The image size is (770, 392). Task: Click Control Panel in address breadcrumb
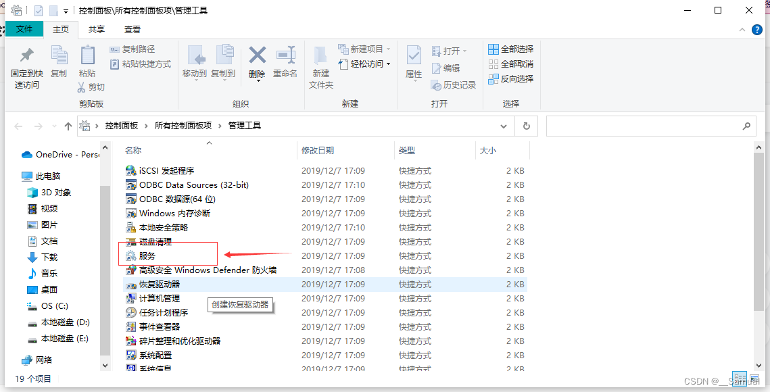click(x=122, y=126)
